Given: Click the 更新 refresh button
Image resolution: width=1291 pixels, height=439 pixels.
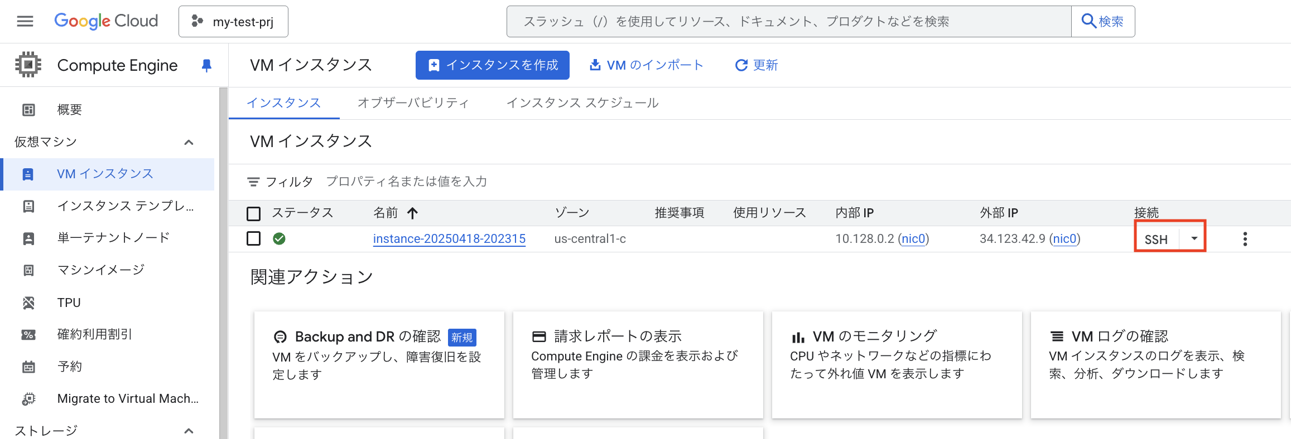Looking at the screenshot, I should pyautogui.click(x=757, y=65).
